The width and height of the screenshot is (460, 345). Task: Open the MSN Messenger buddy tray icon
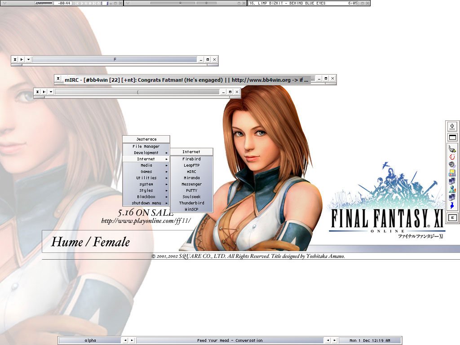click(452, 189)
